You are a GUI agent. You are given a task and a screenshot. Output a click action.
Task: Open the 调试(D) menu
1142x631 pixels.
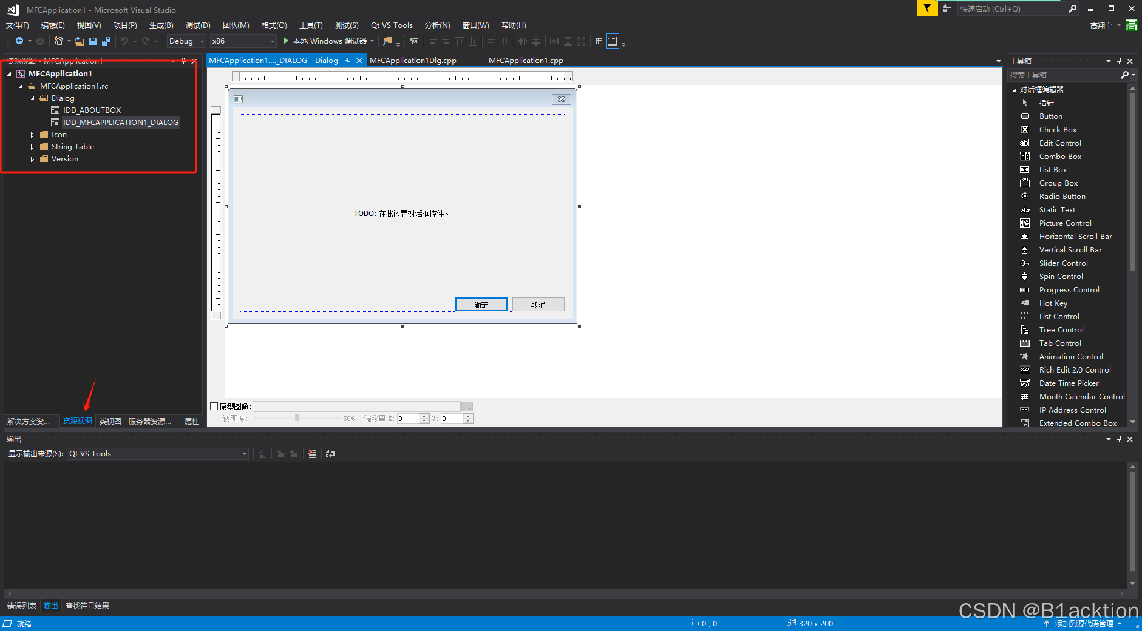click(198, 25)
